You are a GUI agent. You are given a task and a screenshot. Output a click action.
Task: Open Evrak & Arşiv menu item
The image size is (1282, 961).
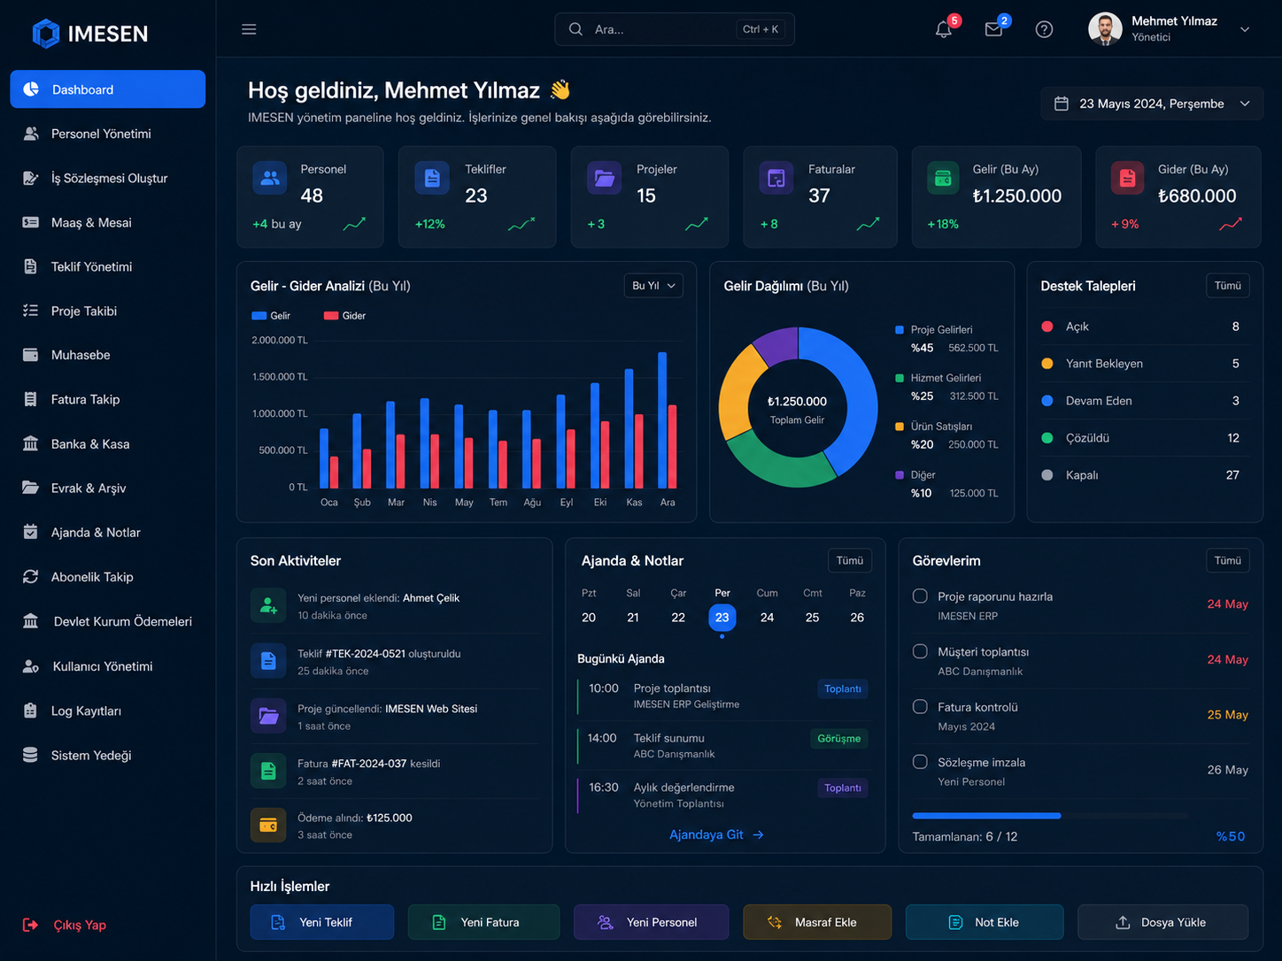(108, 488)
